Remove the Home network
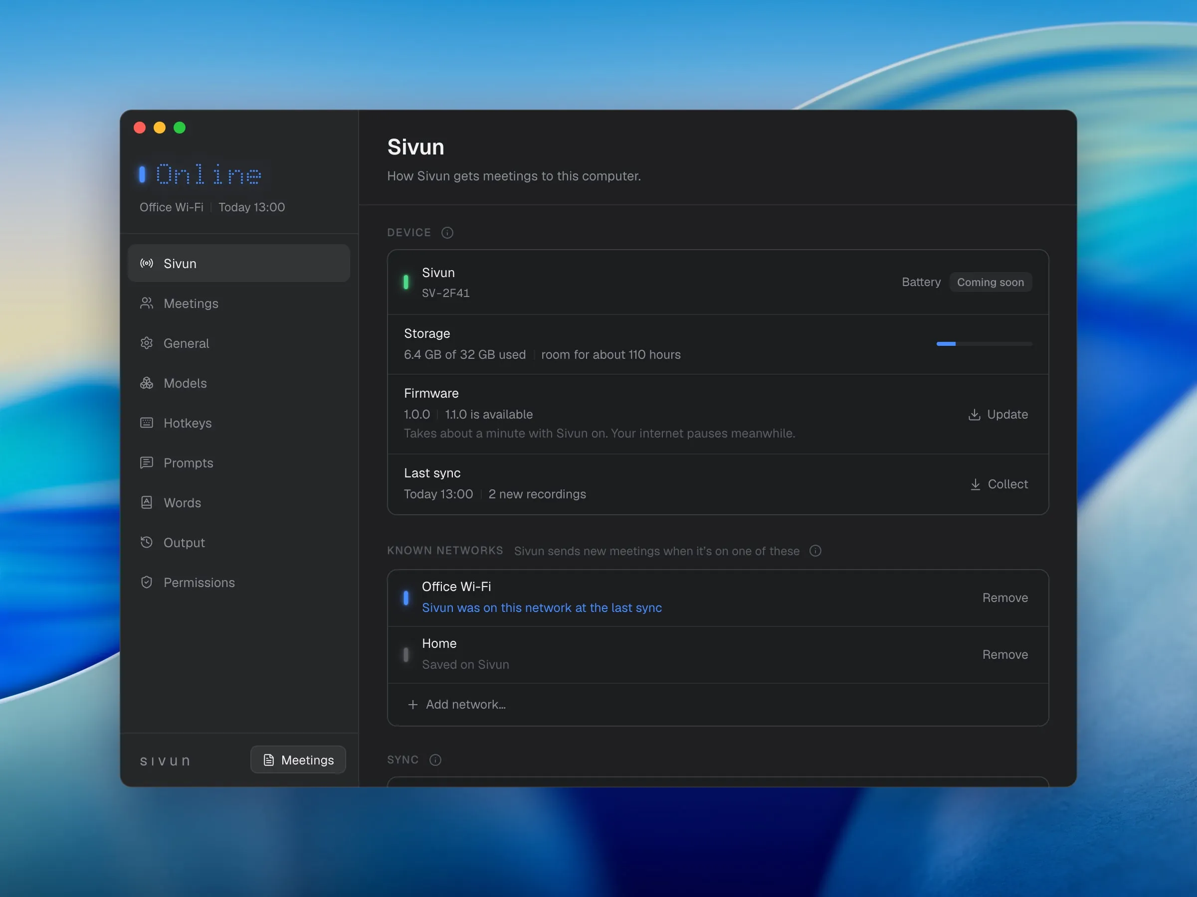Viewport: 1197px width, 897px height. (1005, 655)
